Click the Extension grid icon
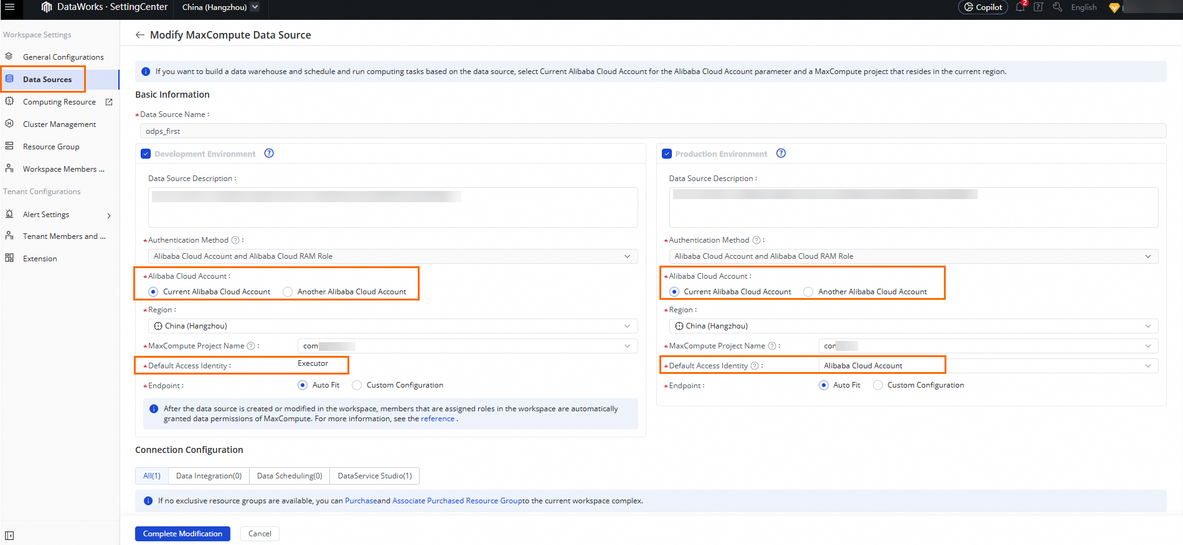 click(9, 258)
